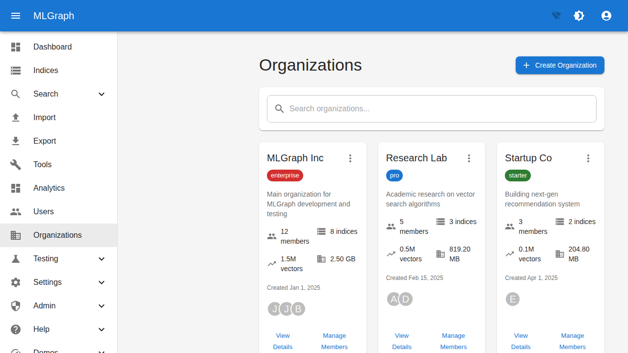Open the Dashboard section
628x353 pixels.
(52, 47)
